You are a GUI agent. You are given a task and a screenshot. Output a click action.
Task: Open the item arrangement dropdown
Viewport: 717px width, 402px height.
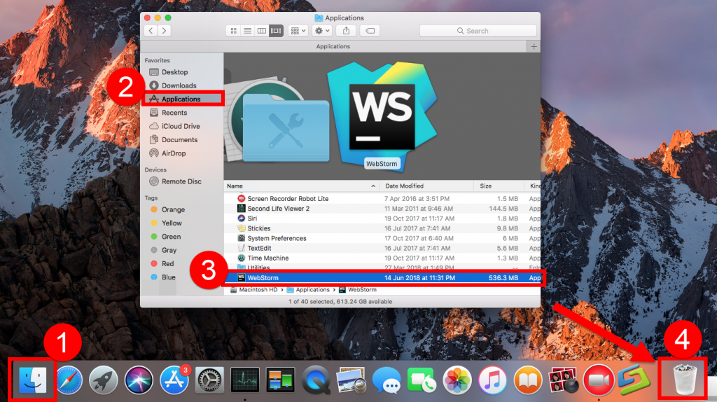(x=298, y=31)
